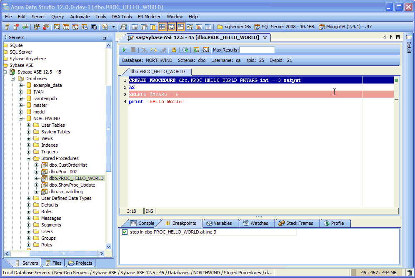Select dbo.ShowProc_Update in the tree
Screen dimensions: 415x278
(72, 185)
